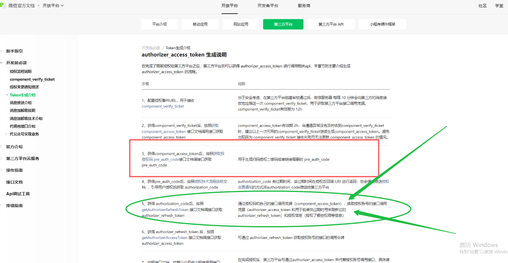Click the 网站应用 button
508x263 pixels.
(x=241, y=24)
